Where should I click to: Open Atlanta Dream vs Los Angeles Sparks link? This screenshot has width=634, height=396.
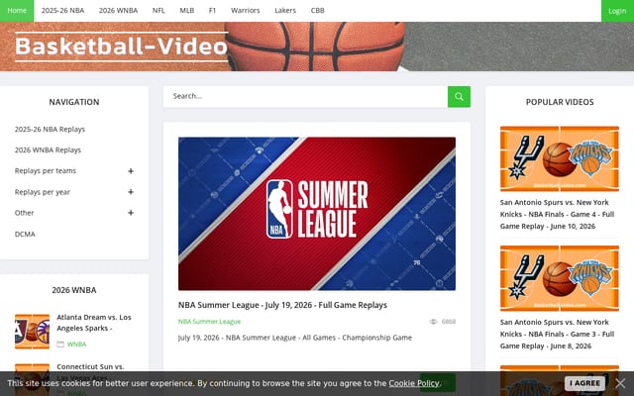(x=94, y=323)
